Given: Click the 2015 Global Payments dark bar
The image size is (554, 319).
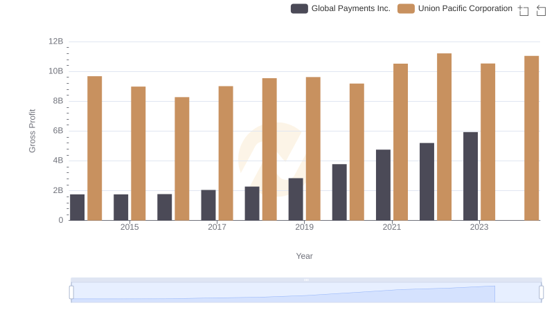Looking at the screenshot, I should tap(120, 207).
